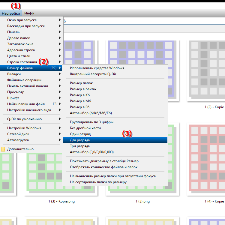Choose Размер в Мб
The height and width of the screenshot is (225, 225).
(115, 101)
